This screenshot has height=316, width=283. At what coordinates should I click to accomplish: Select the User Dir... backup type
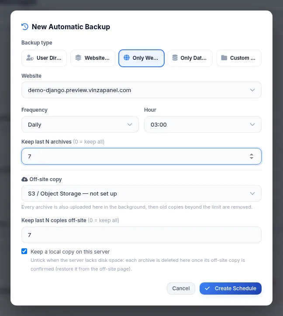pyautogui.click(x=44, y=58)
